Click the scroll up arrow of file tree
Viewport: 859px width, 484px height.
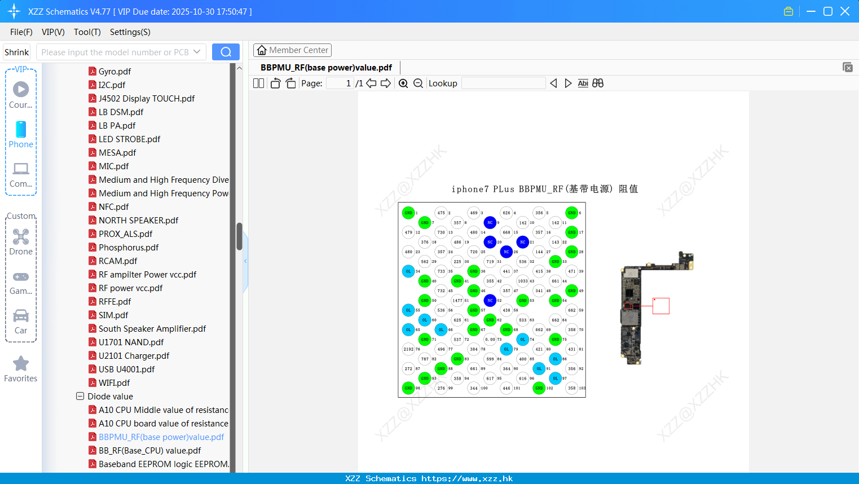click(239, 68)
